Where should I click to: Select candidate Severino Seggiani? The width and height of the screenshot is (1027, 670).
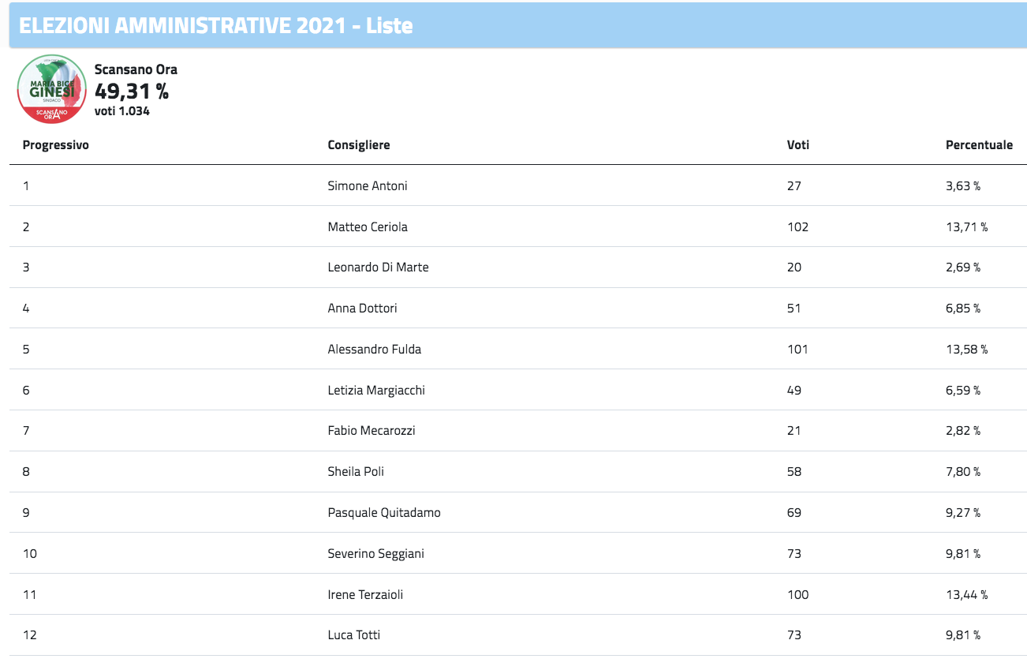375,554
